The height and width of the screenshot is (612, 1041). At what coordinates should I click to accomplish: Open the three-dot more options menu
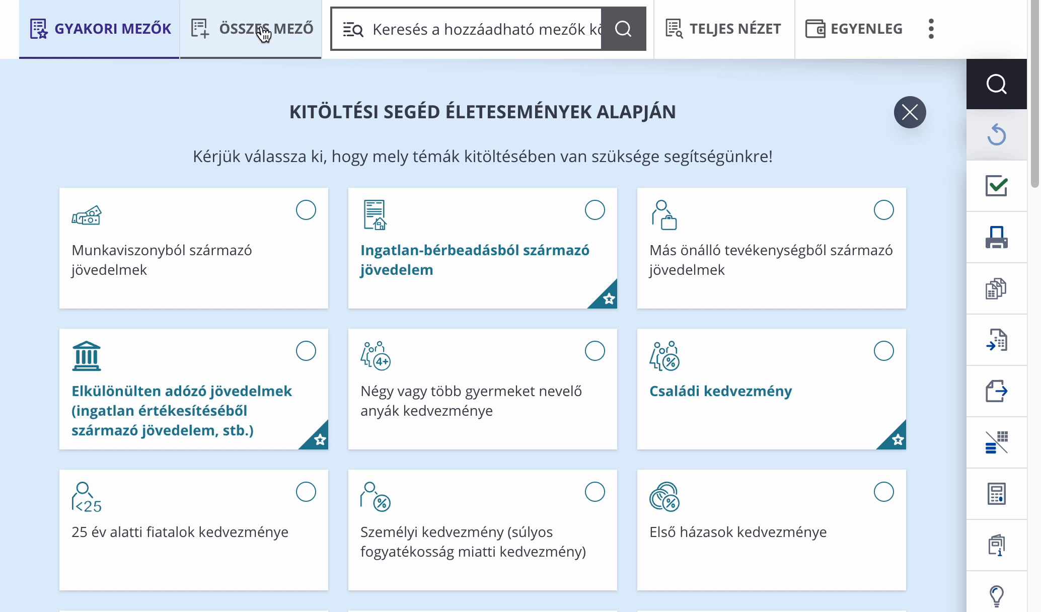pos(931,29)
